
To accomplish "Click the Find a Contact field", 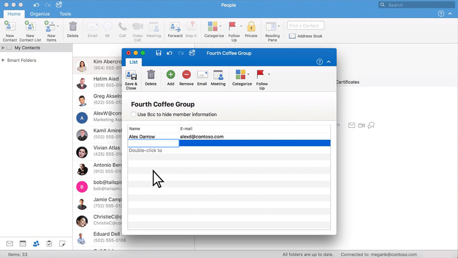I will point(306,25).
